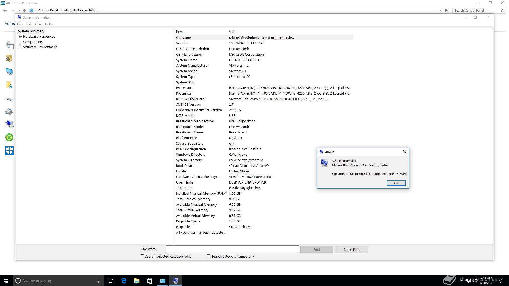Close the About dialog with X

[405, 152]
